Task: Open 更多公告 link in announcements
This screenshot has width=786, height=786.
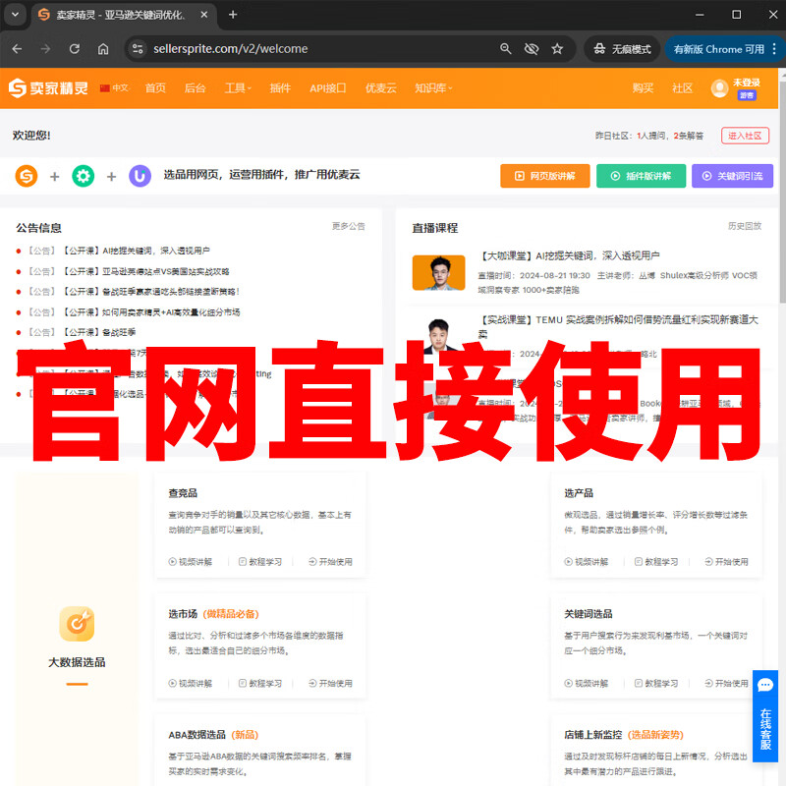Action: [348, 226]
